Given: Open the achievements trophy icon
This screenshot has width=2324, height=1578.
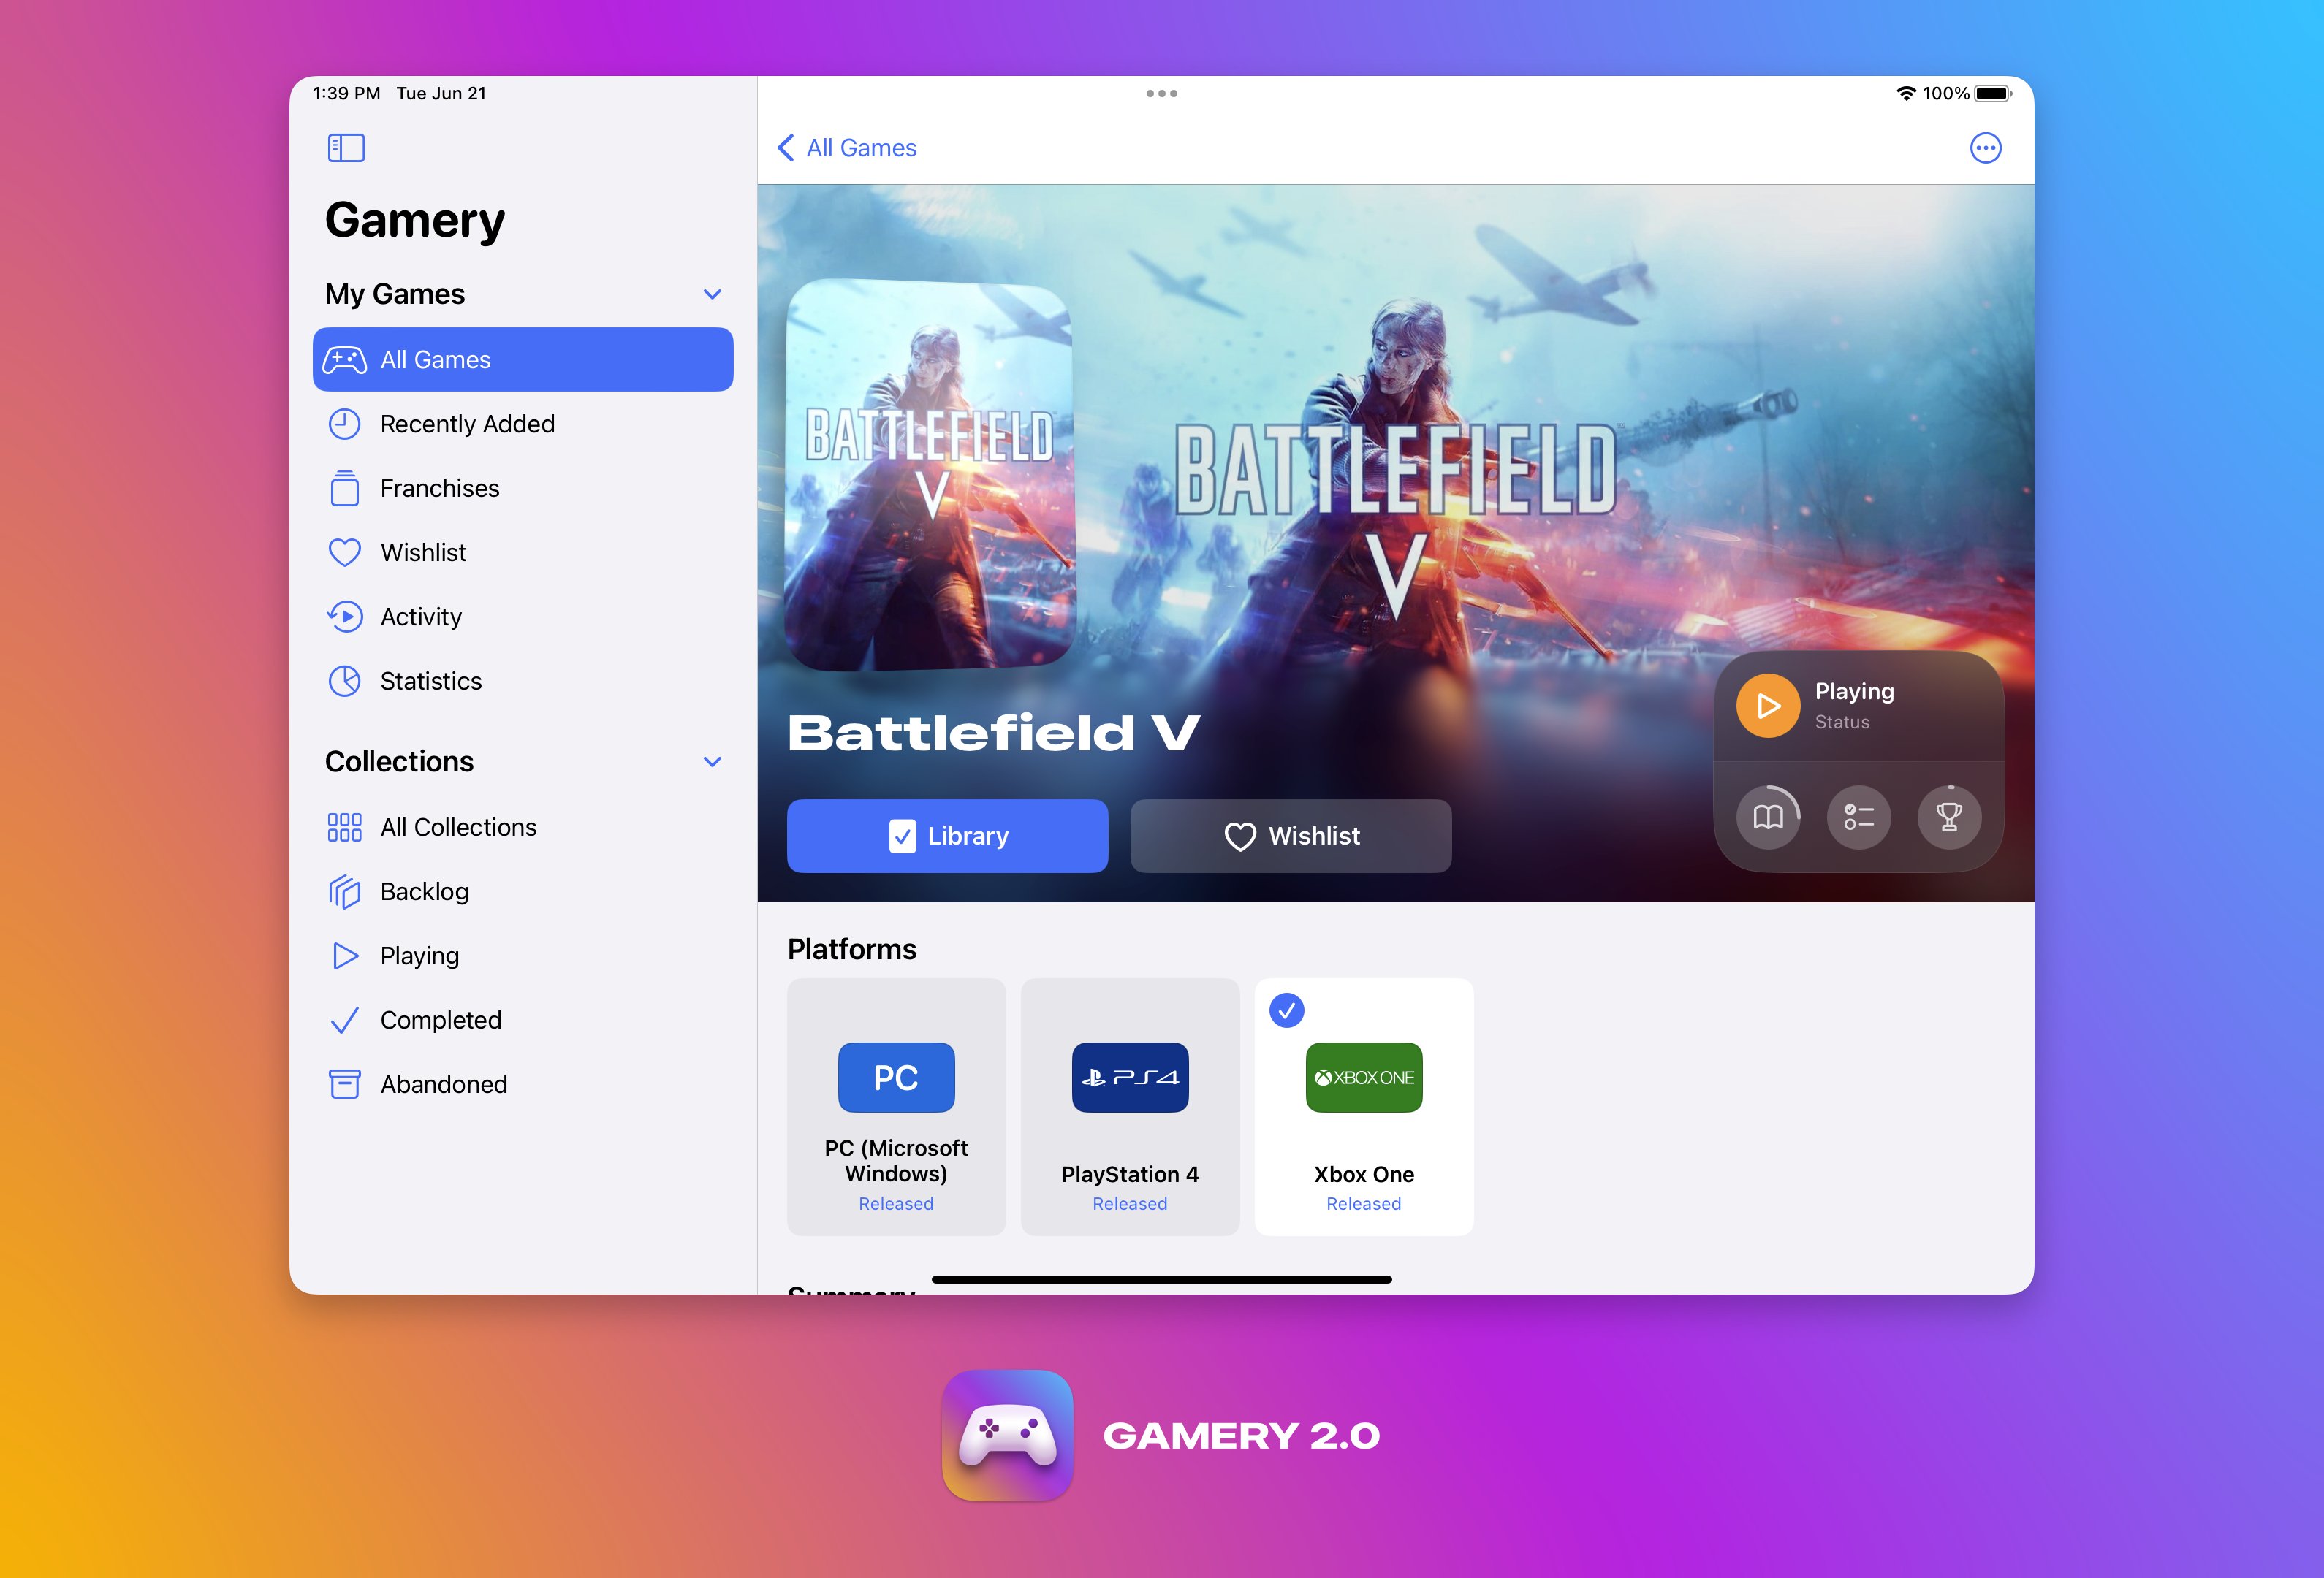Looking at the screenshot, I should (1949, 817).
